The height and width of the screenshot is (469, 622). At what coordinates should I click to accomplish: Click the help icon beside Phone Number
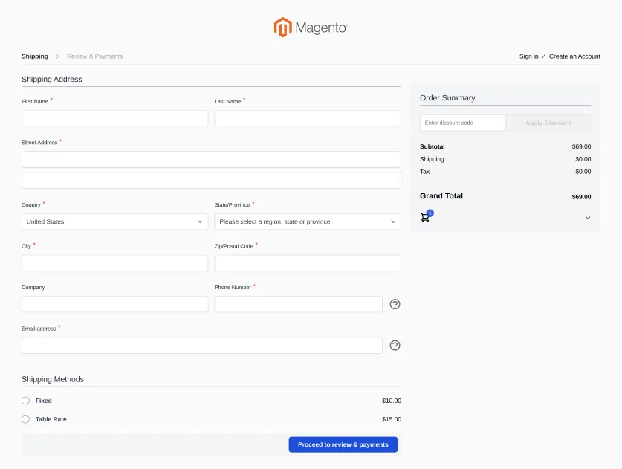coord(395,304)
